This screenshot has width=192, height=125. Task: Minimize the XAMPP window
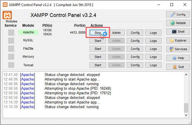click(159, 5)
